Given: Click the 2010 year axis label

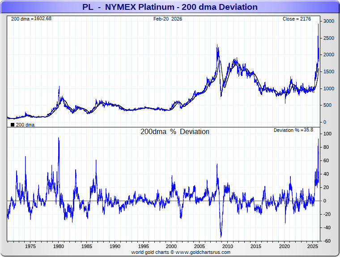Looking at the screenshot, I should 227,246.
